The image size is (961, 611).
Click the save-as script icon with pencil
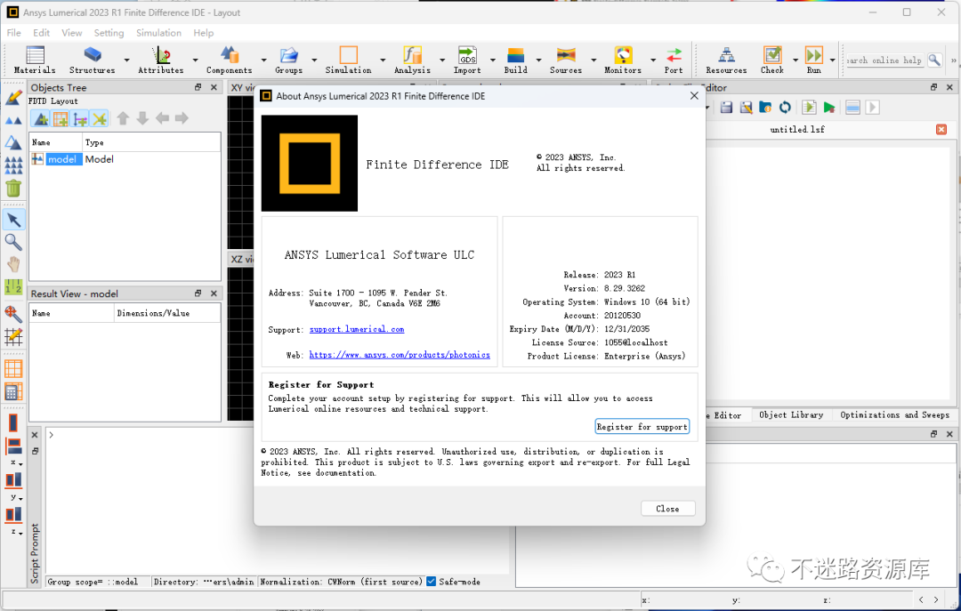click(746, 108)
